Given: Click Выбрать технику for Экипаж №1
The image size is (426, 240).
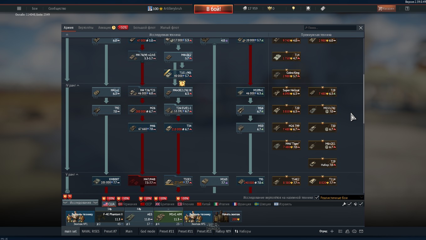Looking at the screenshot, I should 80,217.
